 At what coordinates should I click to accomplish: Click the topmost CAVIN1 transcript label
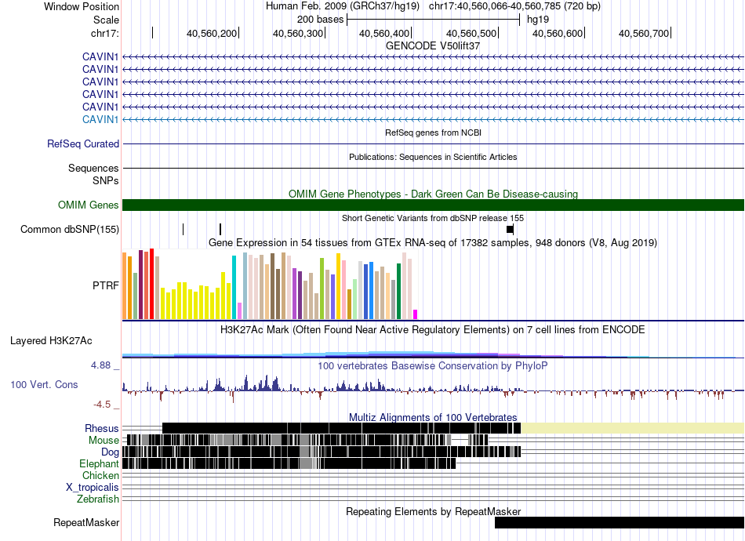(x=100, y=57)
